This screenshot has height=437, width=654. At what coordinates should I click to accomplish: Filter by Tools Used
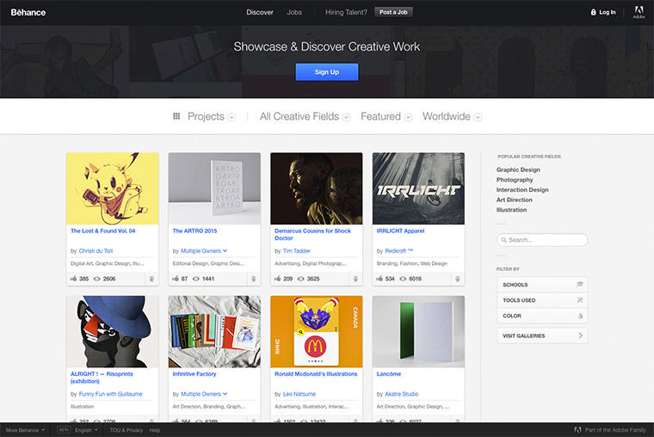542,300
